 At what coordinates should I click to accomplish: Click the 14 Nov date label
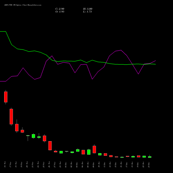(x=5, y=164)
